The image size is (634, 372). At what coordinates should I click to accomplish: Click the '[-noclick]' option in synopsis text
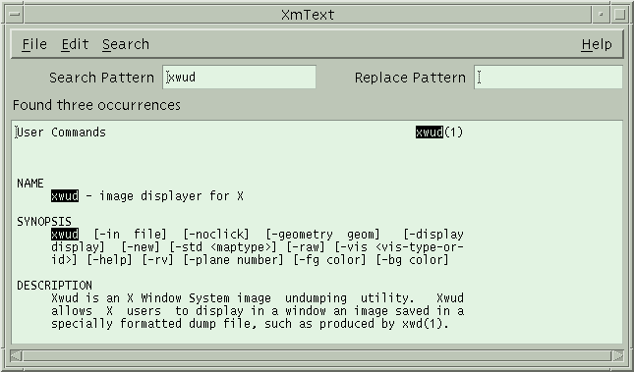click(216, 235)
